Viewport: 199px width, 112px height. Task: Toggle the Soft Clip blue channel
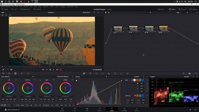click(x=143, y=96)
